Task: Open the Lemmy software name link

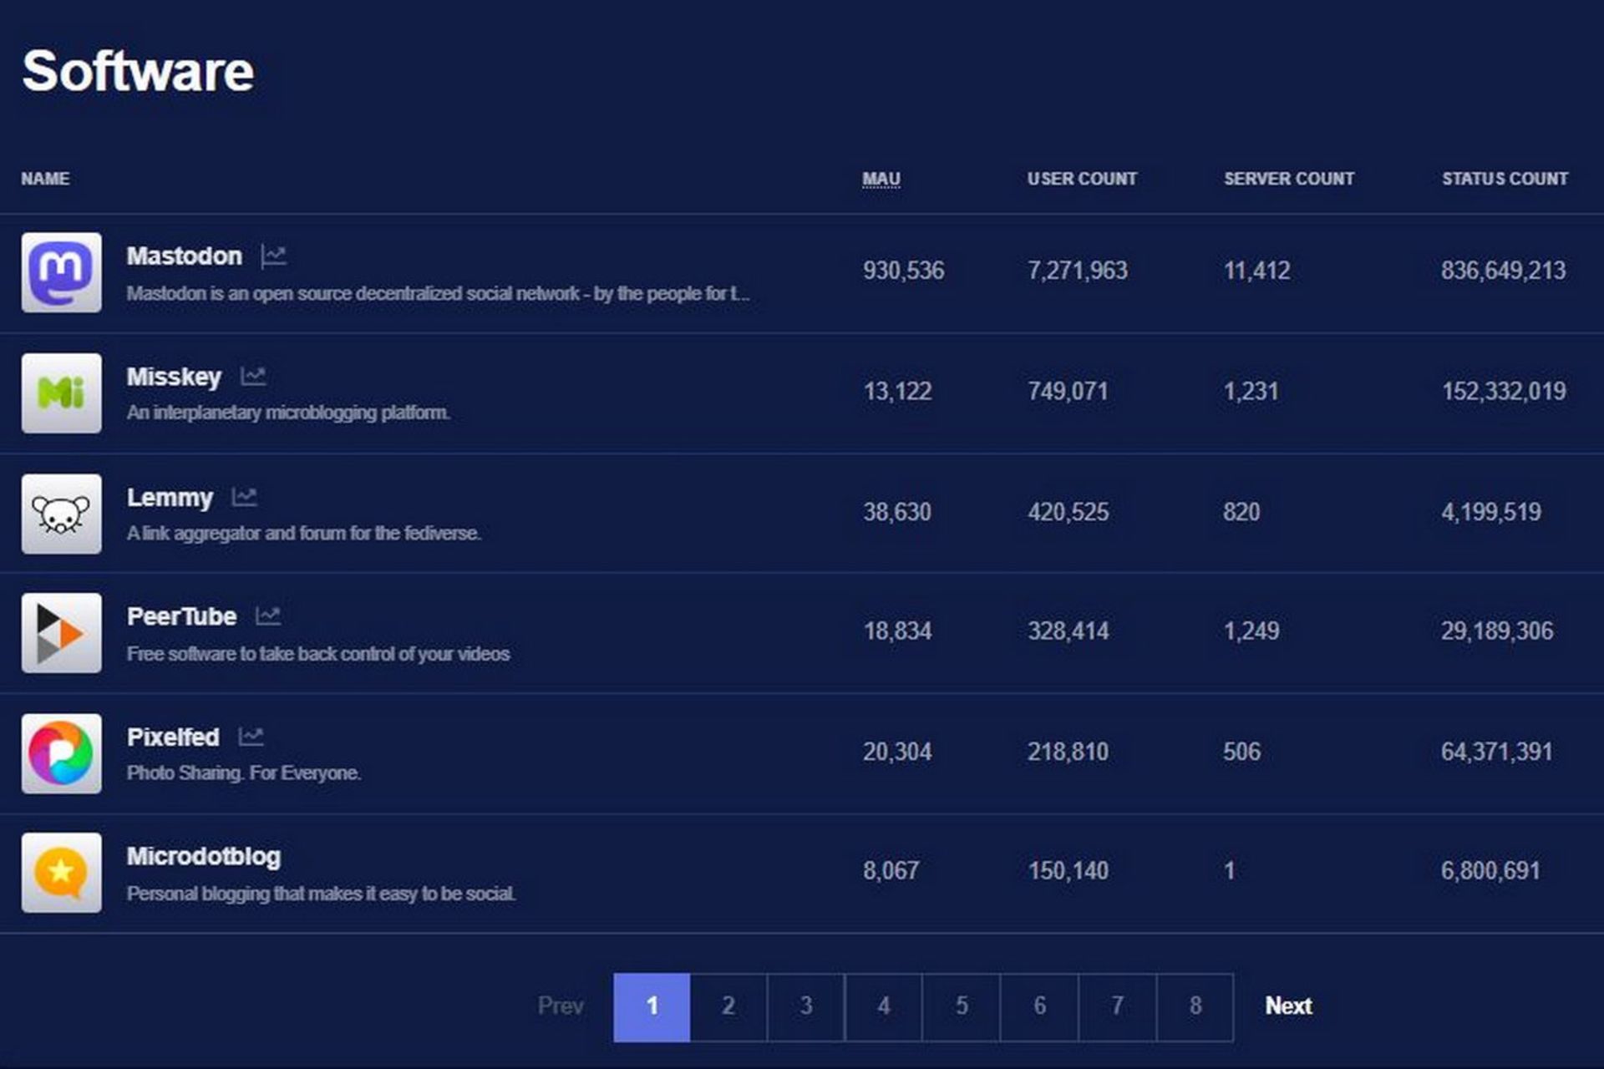Action: point(170,498)
